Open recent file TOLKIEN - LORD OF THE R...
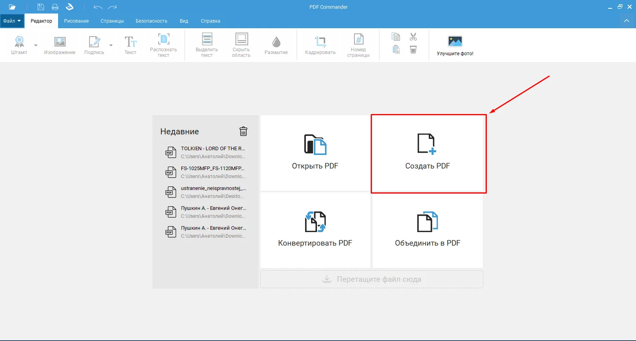 (x=206, y=152)
